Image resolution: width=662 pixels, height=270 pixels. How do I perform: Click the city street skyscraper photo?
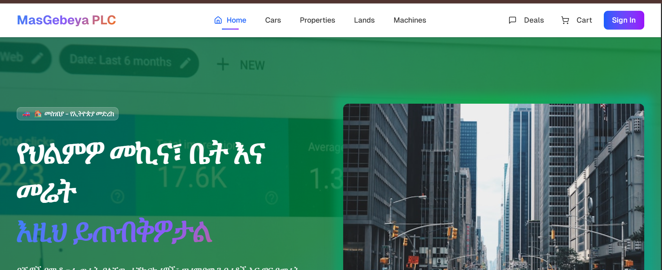(493, 187)
